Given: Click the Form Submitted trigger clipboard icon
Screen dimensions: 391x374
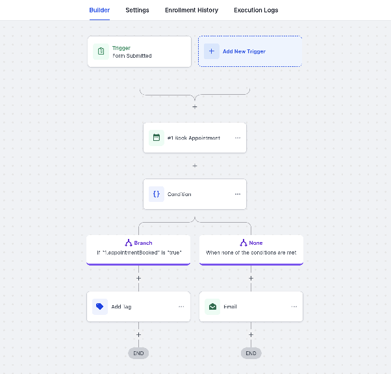Looking at the screenshot, I should pos(101,51).
